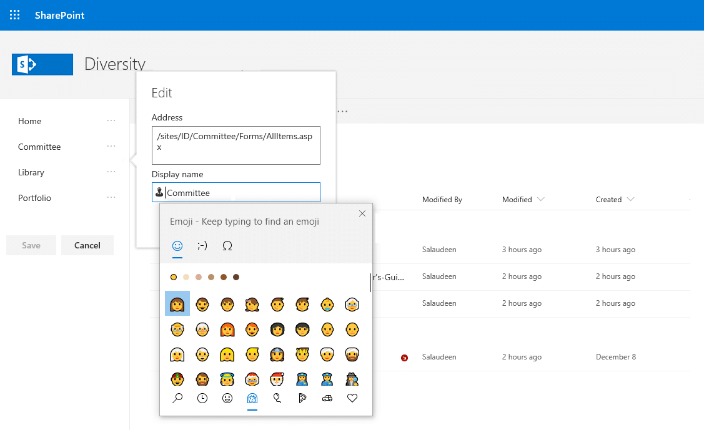Switch to the kaomoji ;-) tab
The width and height of the screenshot is (704, 430).
202,246
